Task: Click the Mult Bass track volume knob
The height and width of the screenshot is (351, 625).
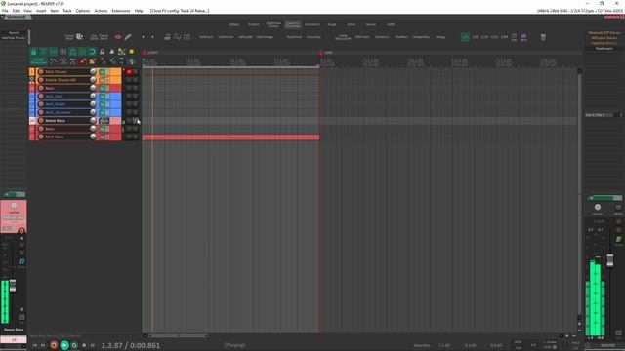Action: pos(93,136)
